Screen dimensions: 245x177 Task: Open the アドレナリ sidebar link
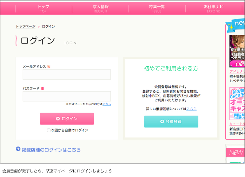[237, 72]
